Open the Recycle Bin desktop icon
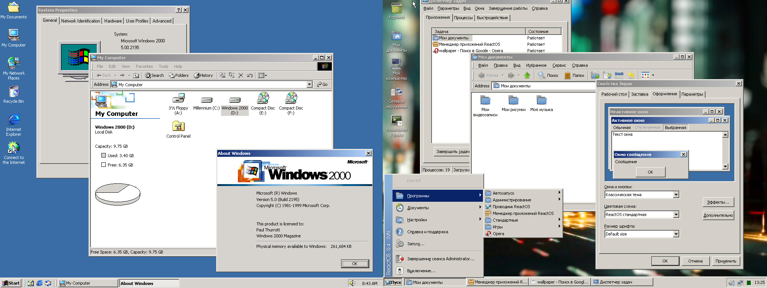The height and width of the screenshot is (288, 767). tap(14, 94)
